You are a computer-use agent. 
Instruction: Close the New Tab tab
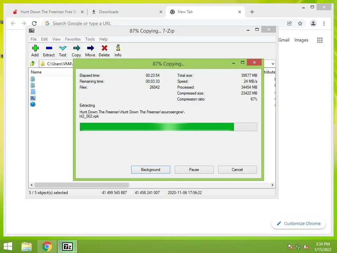[240, 12]
